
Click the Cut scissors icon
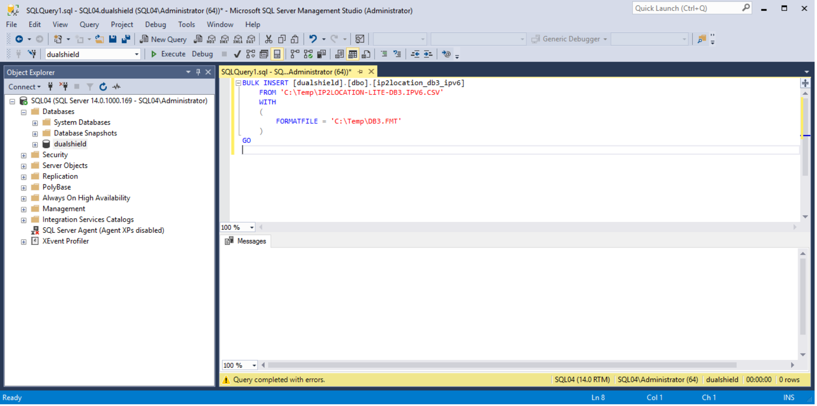[268, 39]
